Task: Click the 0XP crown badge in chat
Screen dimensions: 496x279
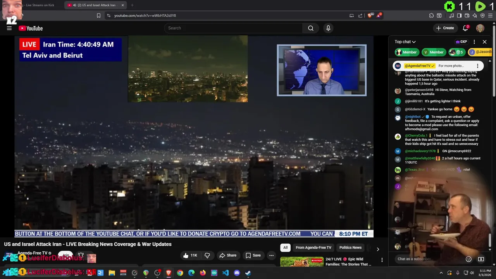Action: point(461,42)
